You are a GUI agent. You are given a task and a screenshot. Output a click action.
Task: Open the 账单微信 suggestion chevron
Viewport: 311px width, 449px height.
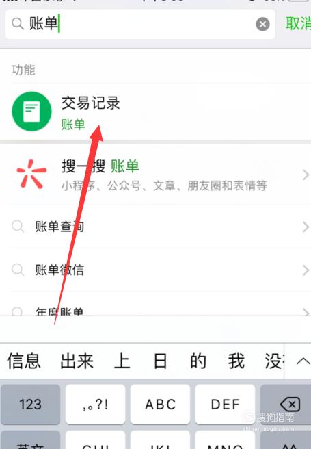[x=306, y=270]
